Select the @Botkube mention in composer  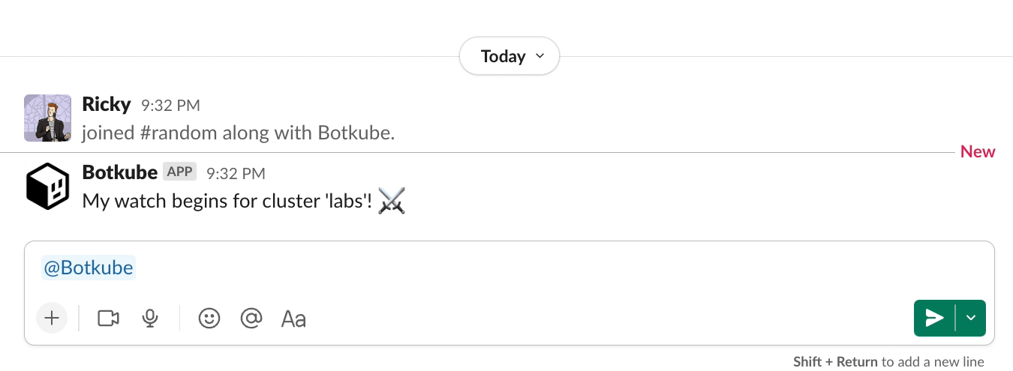(x=89, y=268)
